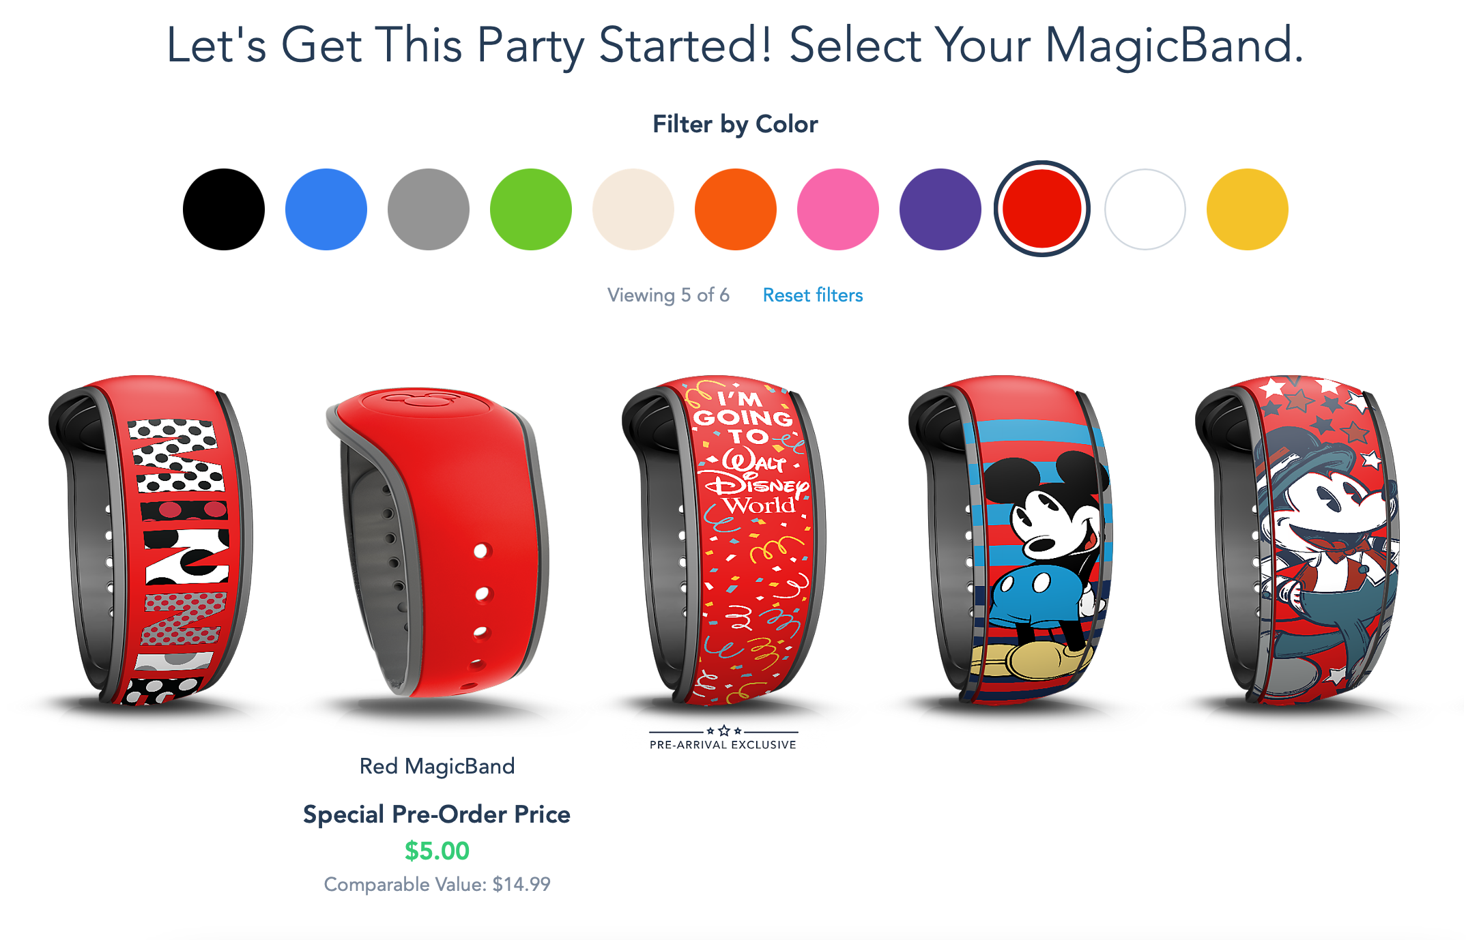
Task: Filter by the green color swatch
Action: [531, 209]
